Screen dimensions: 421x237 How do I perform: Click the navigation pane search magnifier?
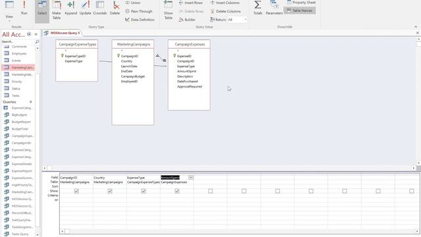click(x=37, y=41)
